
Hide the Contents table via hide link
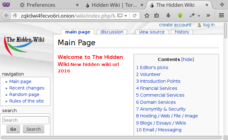click(x=188, y=59)
